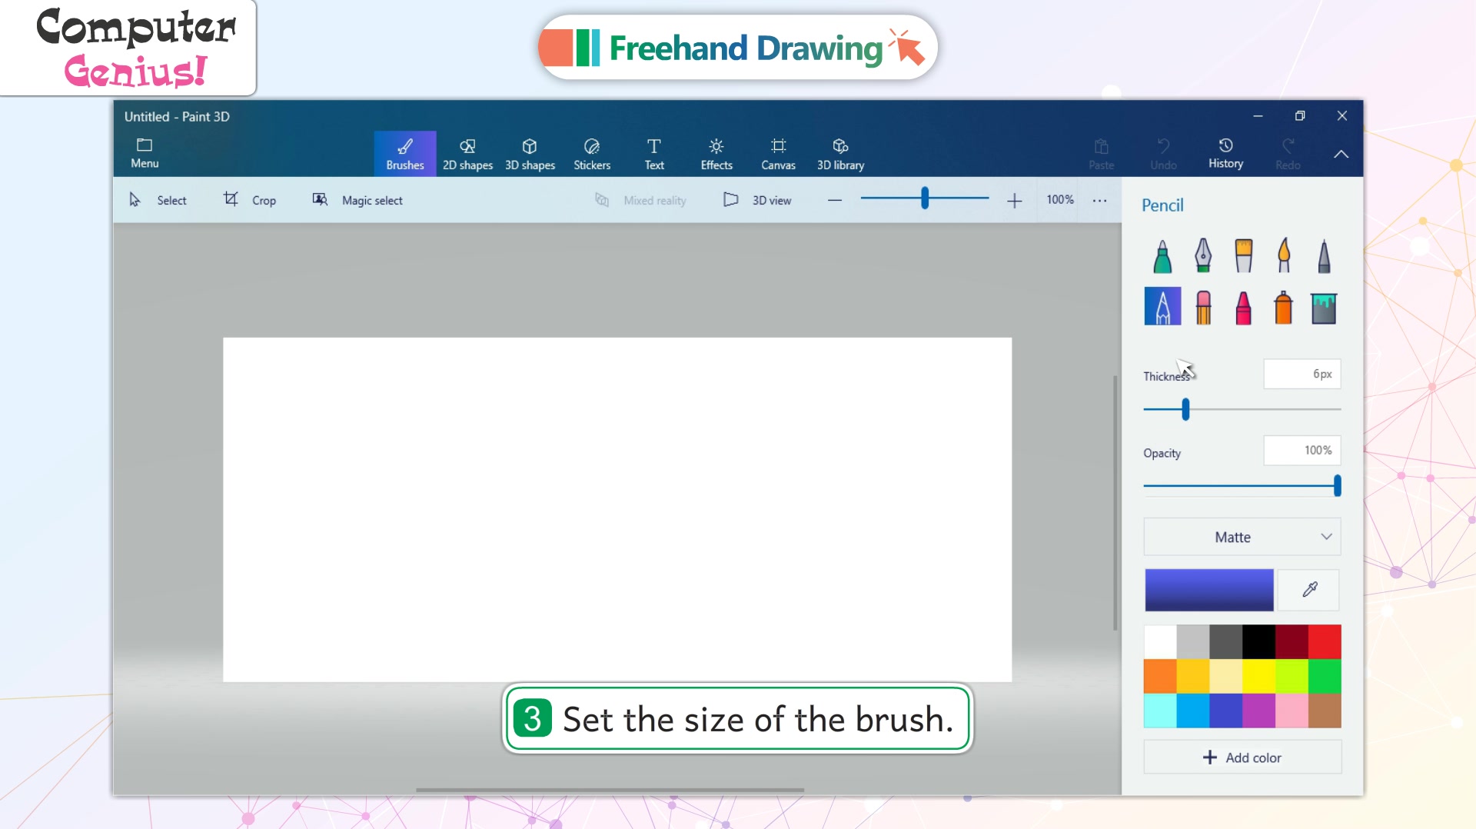Zoom out with the minus button
Image resolution: width=1476 pixels, height=829 pixels.
point(835,201)
